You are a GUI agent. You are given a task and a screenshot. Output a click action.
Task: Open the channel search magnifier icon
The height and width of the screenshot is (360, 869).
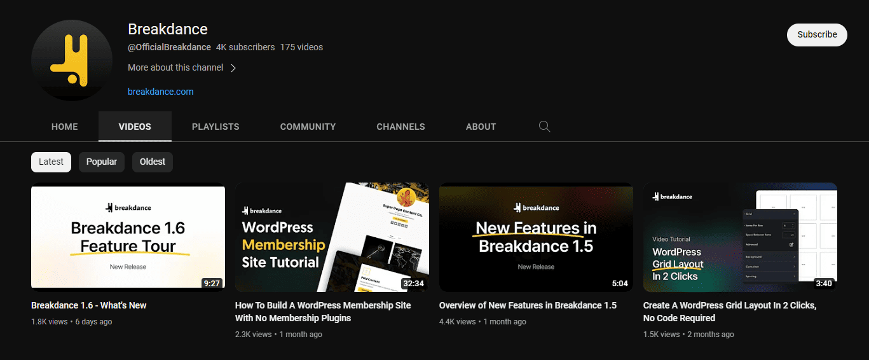click(544, 127)
